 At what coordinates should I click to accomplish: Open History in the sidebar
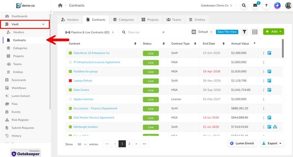click(16, 136)
